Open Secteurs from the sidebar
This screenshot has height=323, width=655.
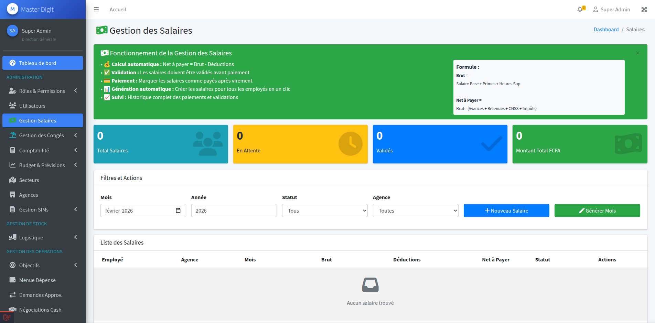click(29, 180)
